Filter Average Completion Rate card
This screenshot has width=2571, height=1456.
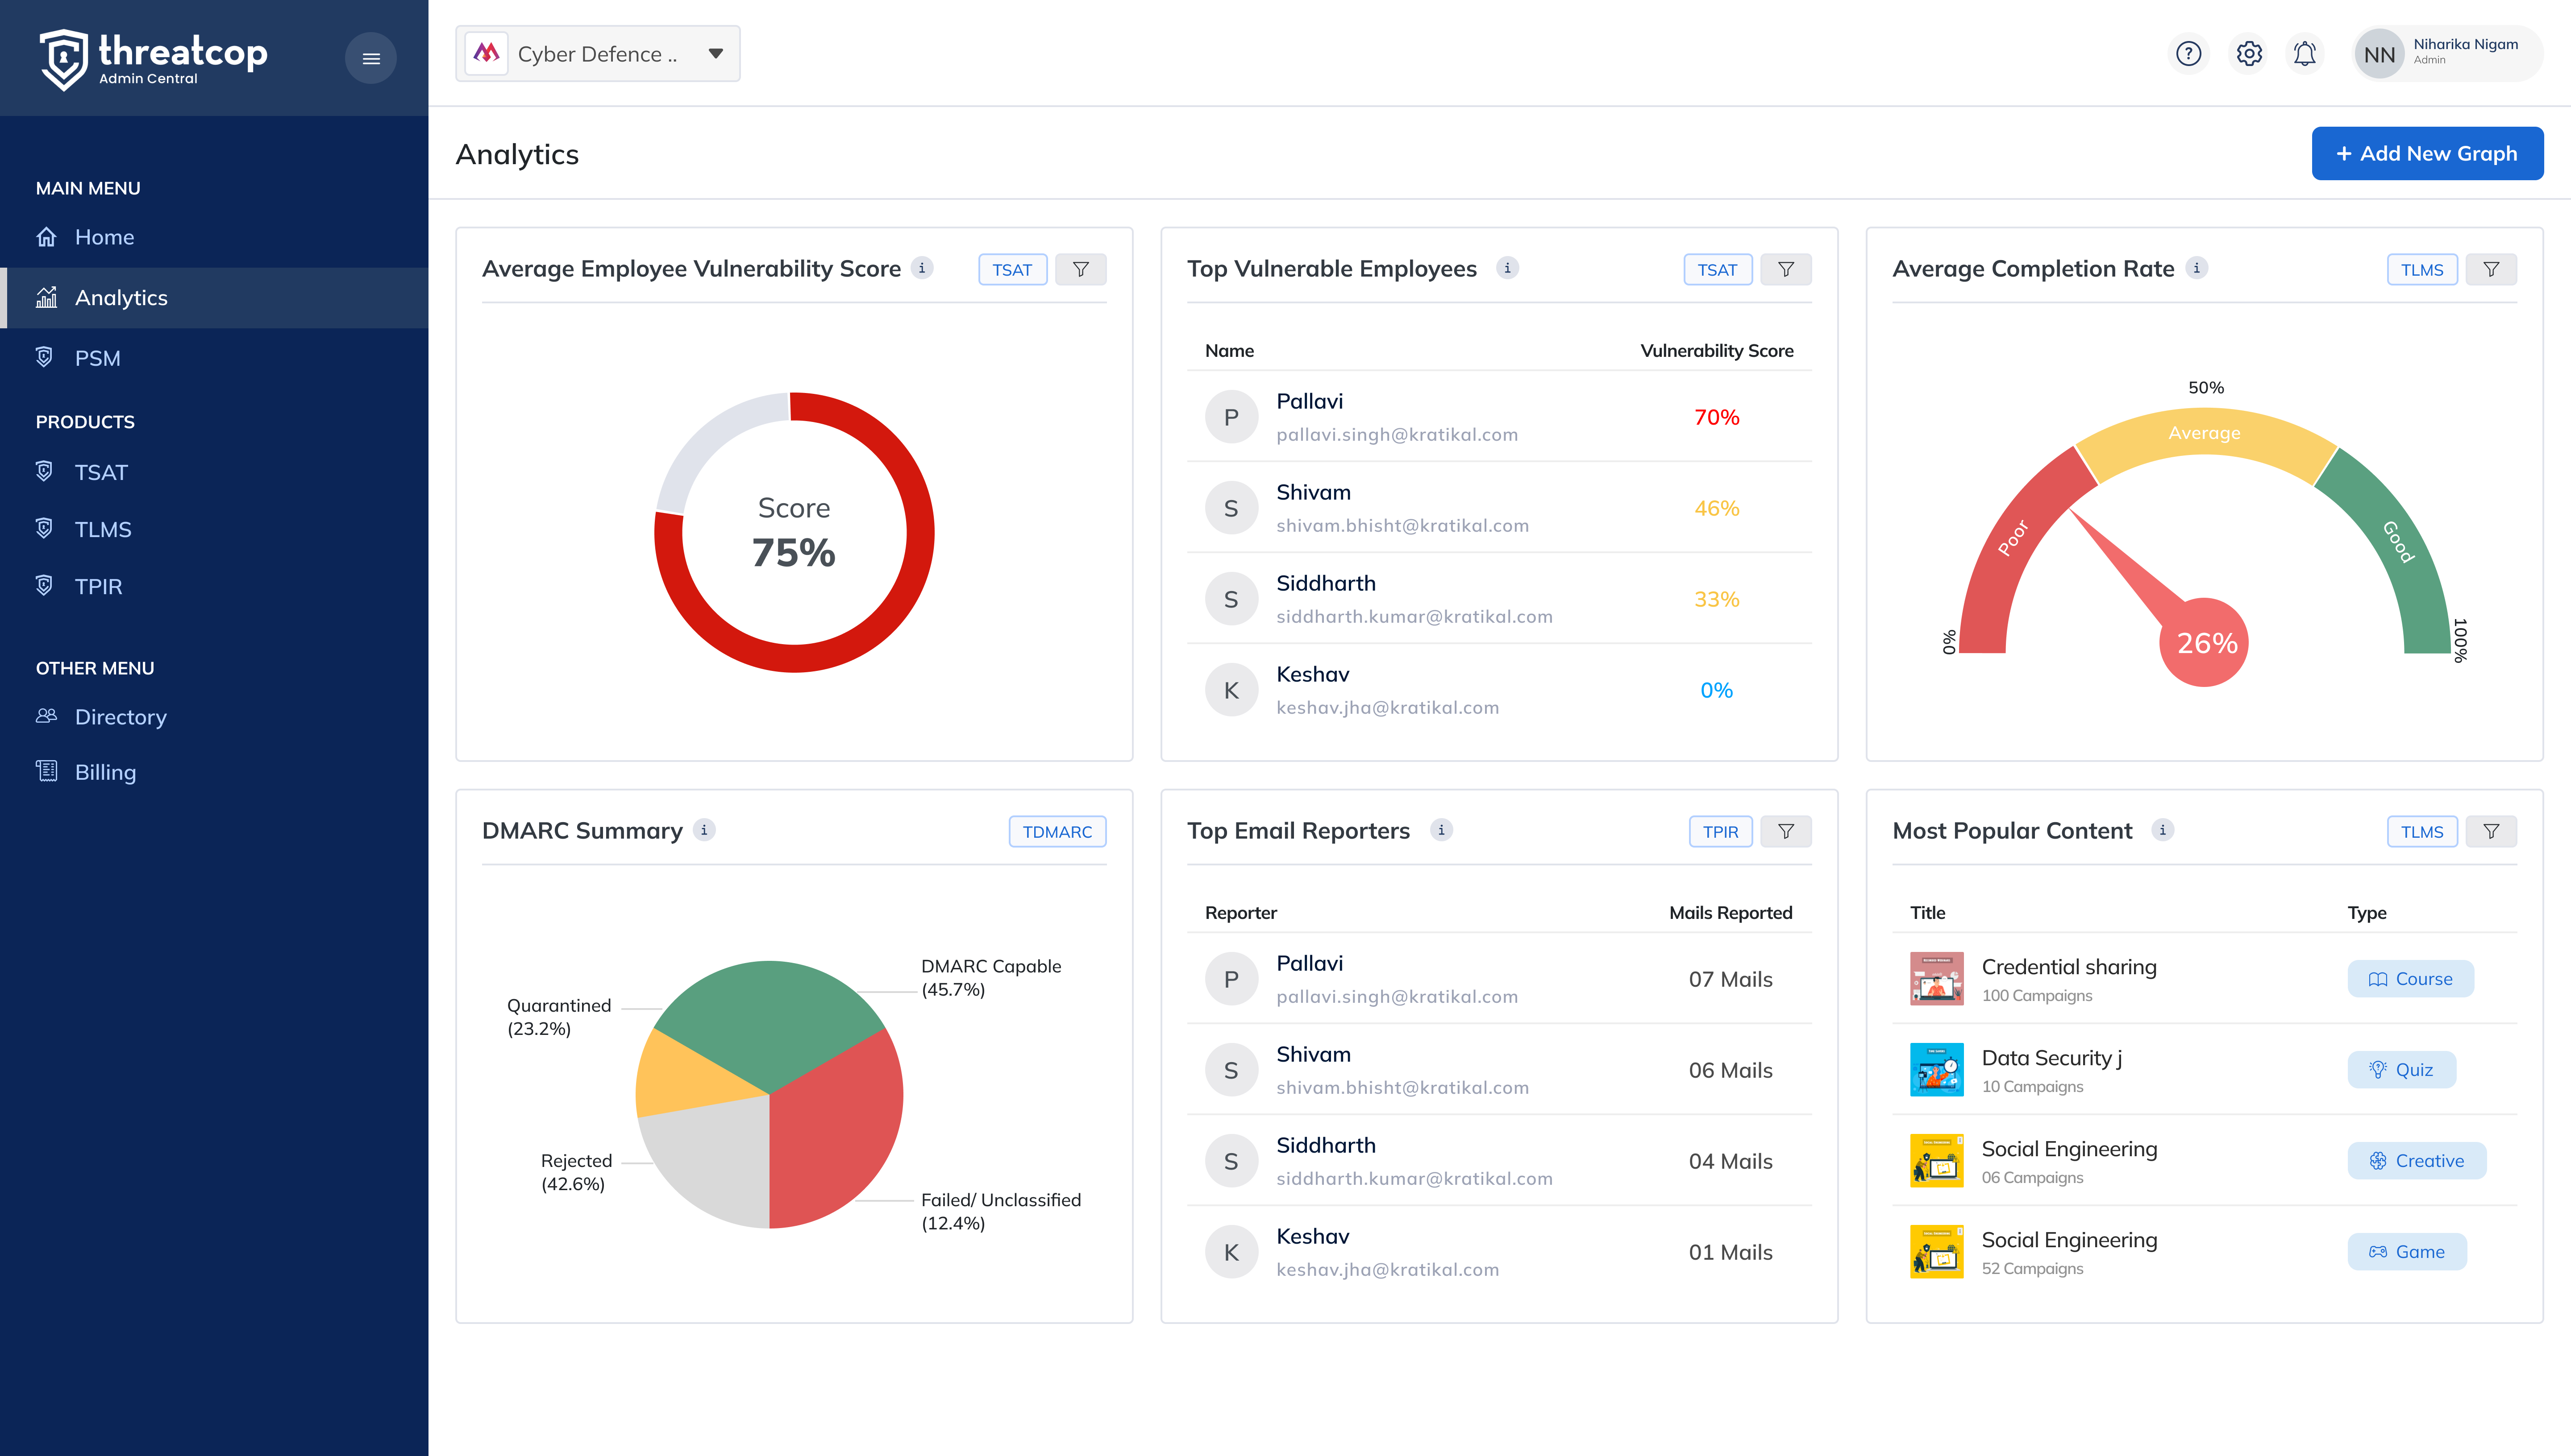point(2491,269)
